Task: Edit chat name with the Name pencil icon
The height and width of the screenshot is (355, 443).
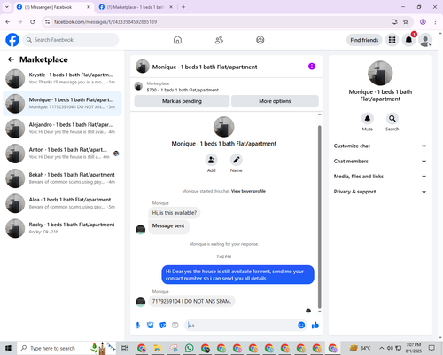Action: point(237,160)
